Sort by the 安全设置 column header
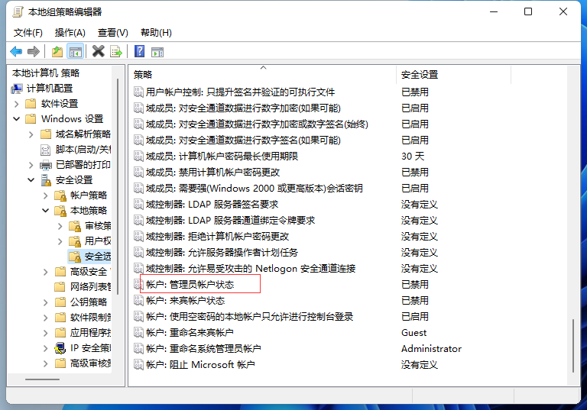 [x=420, y=74]
